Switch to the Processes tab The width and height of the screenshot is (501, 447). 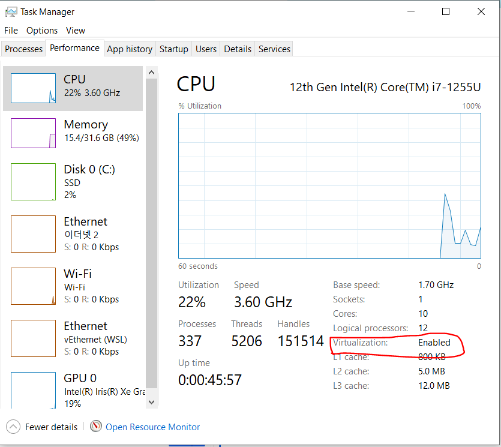(23, 49)
